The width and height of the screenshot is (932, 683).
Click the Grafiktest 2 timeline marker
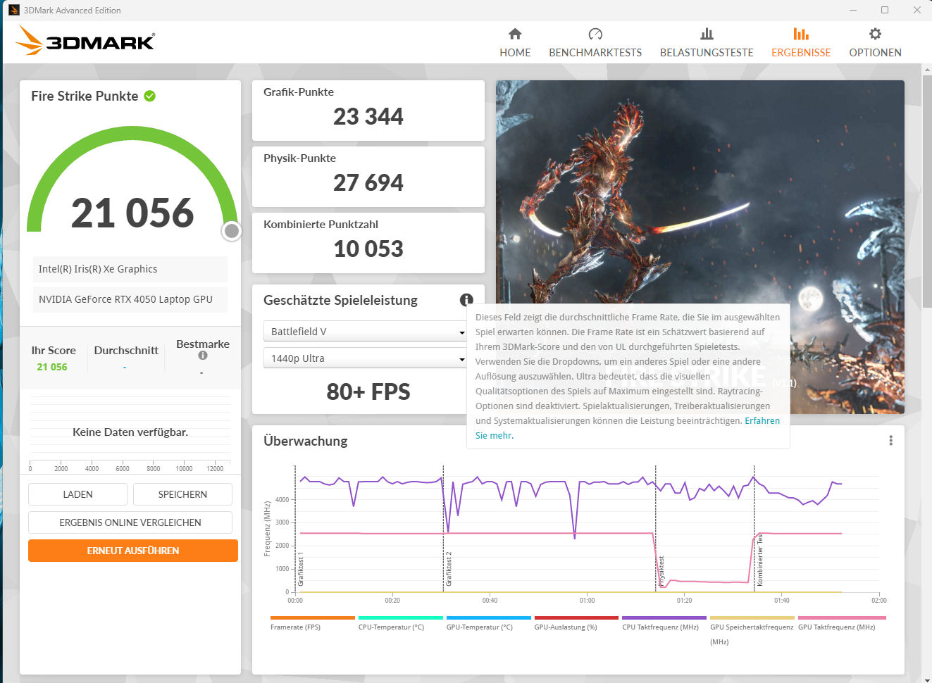[449, 569]
